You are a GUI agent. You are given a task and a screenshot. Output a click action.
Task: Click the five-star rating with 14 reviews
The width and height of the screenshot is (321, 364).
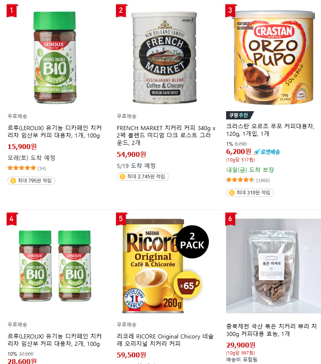27,168
